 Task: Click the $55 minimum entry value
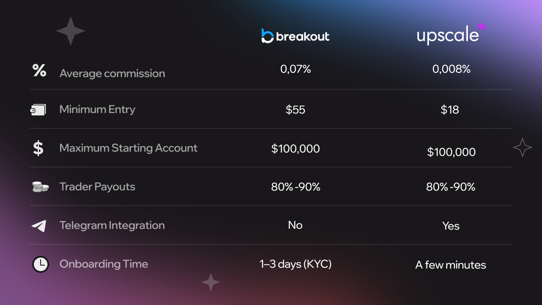296,110
